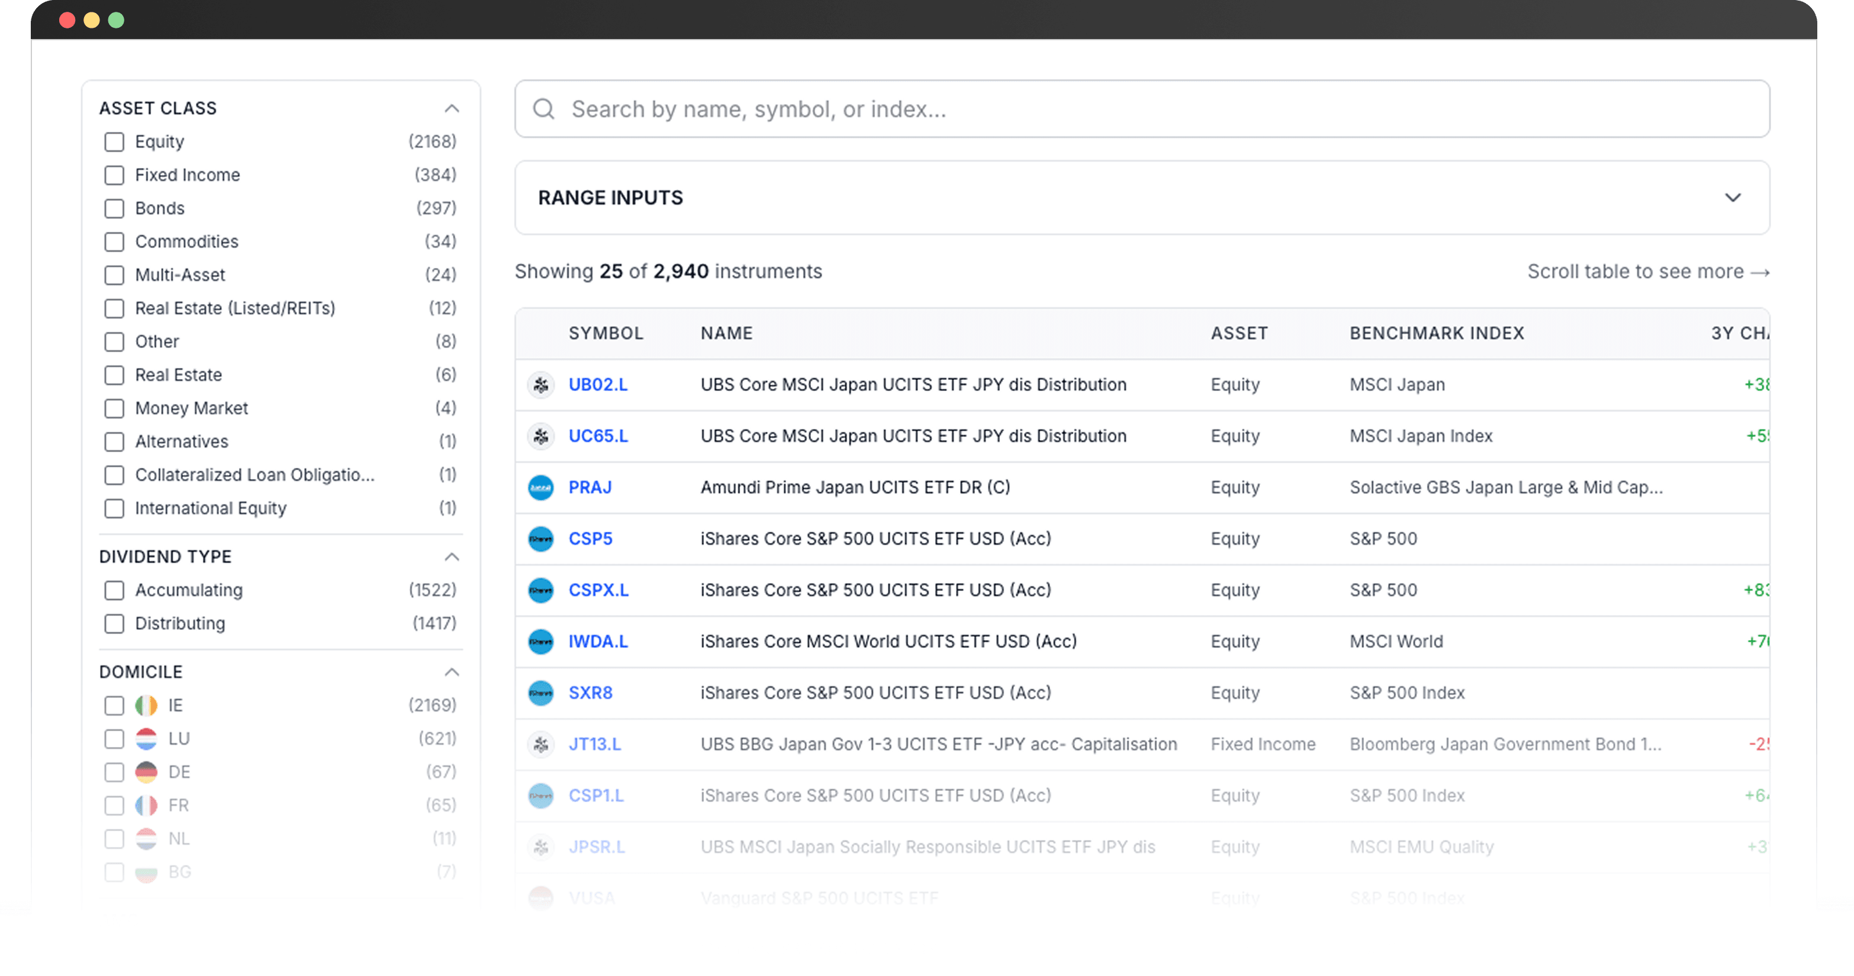Screen dimensions: 1854x976
Task: Click the Germany flag icon next to DE
Action: click(146, 773)
